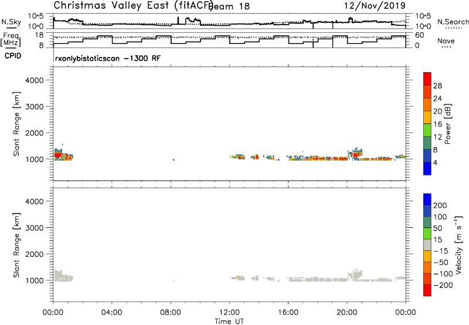Click the 4 tick label on Power colorbar
Image resolution: width=469 pixels, height=325 pixels.
(435, 162)
